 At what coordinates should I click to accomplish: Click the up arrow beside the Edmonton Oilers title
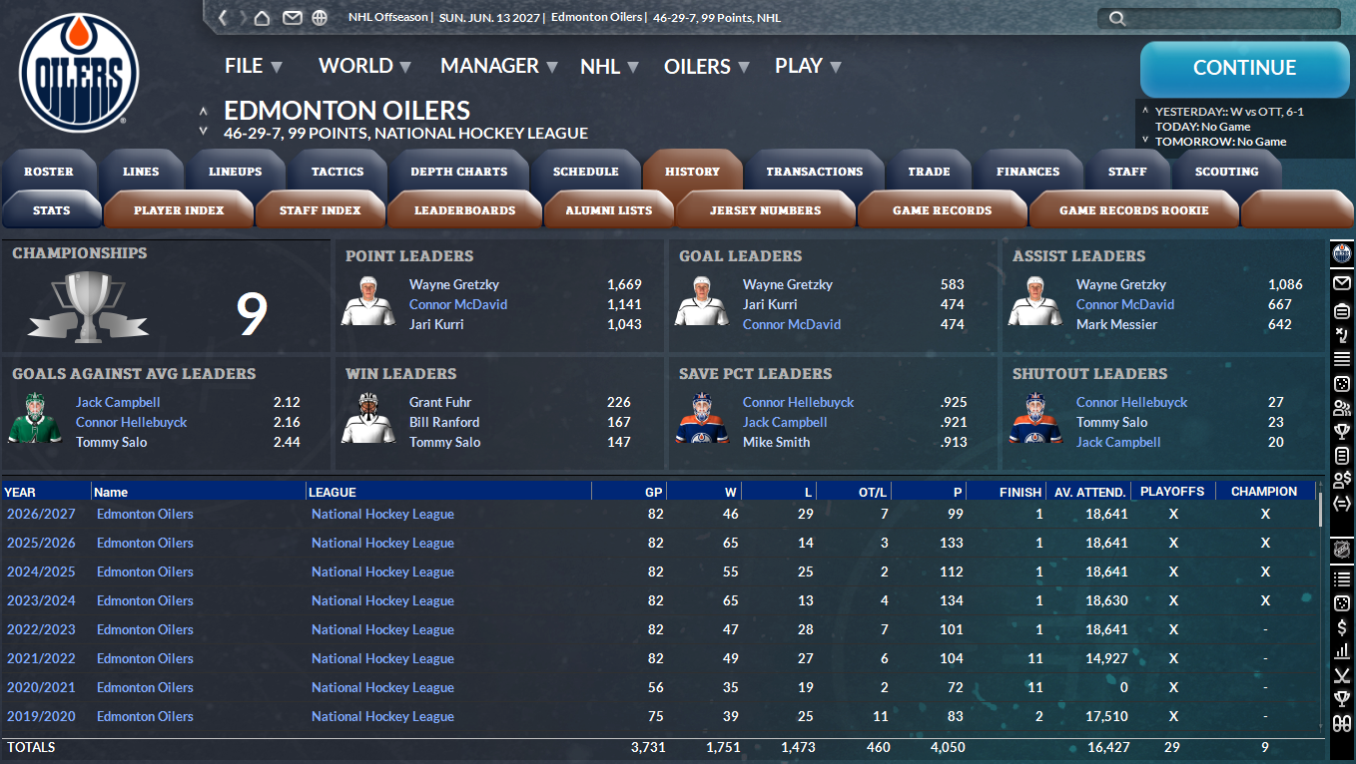click(204, 111)
